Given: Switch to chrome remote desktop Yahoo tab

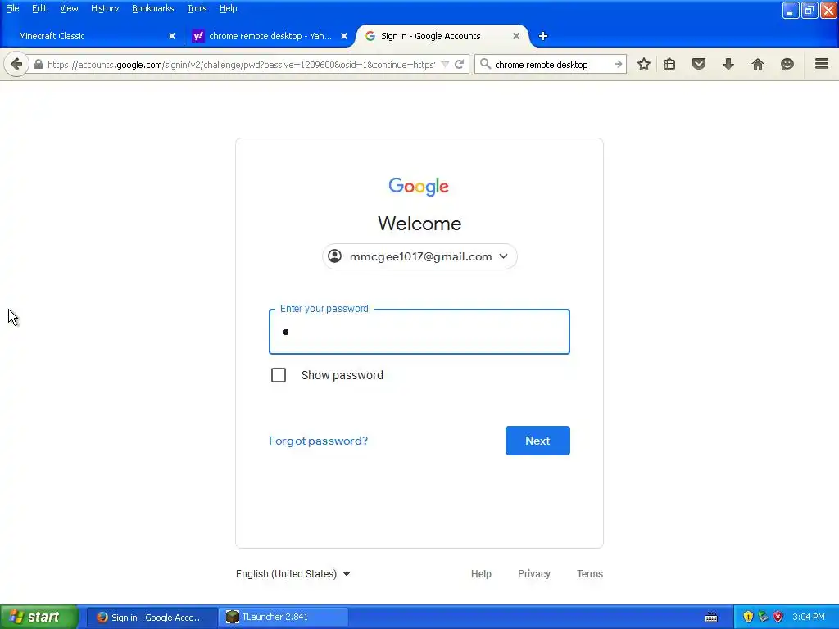Looking at the screenshot, I should point(270,36).
